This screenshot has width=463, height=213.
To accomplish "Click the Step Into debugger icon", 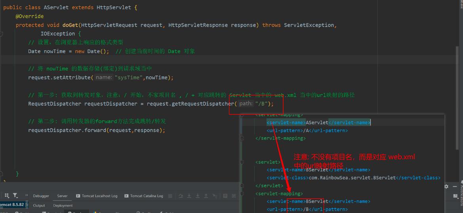I will coord(189,196).
